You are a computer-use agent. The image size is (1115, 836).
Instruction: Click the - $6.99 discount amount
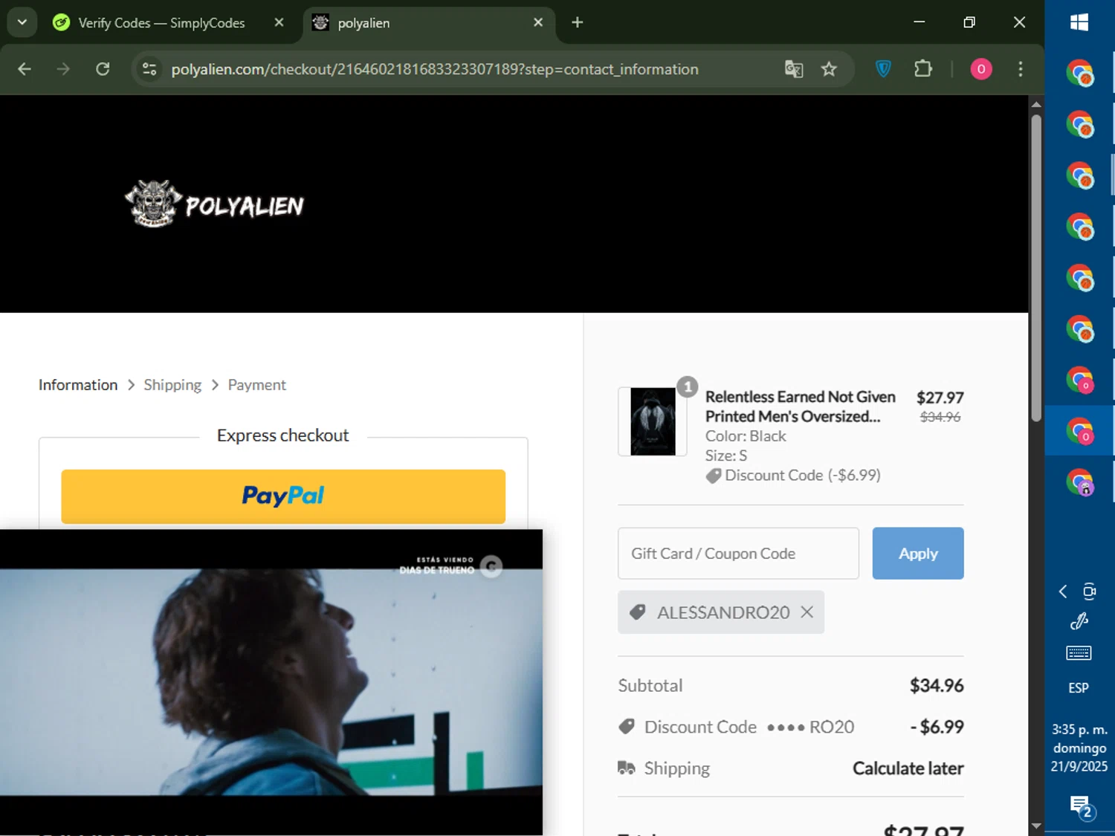click(x=937, y=727)
